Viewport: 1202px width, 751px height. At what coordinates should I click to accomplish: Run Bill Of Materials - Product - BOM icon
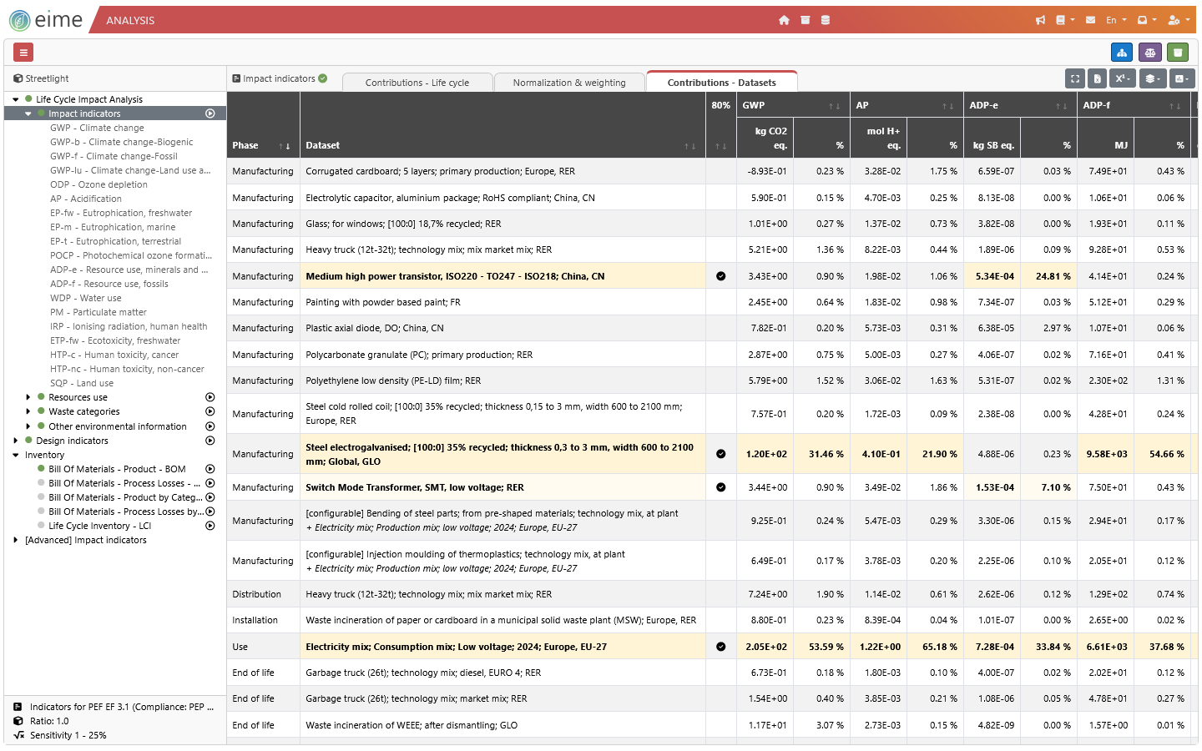point(210,469)
